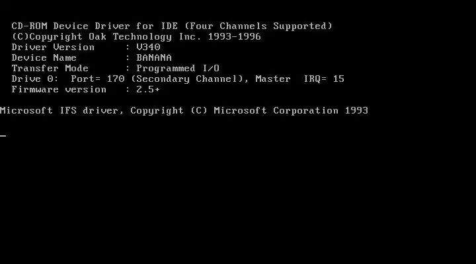Click the years '1993-1996' text
The height and width of the screenshot is (264, 476).
(234, 37)
